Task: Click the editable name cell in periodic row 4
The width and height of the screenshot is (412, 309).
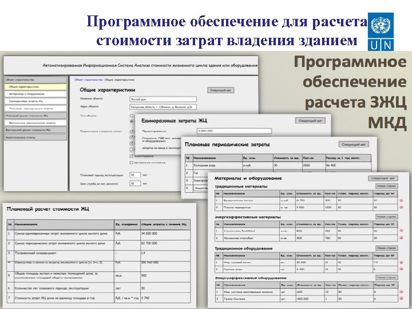Action: click(201, 188)
